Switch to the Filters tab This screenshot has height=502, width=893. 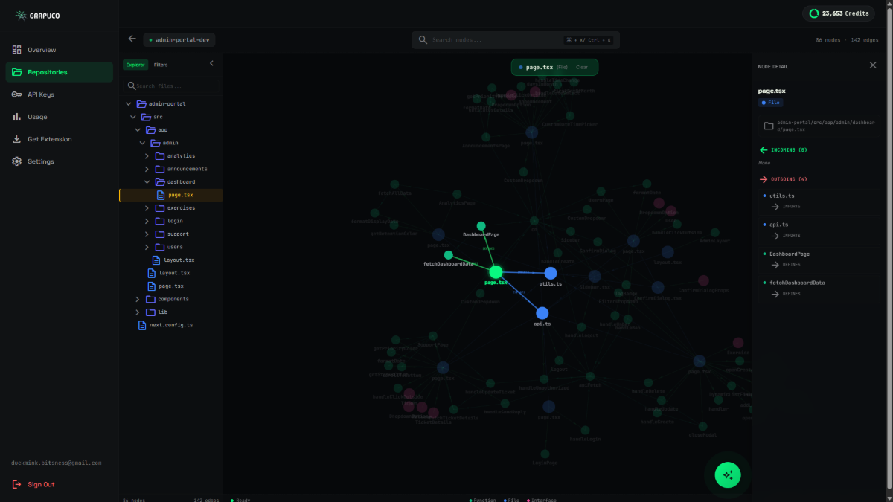pyautogui.click(x=161, y=65)
